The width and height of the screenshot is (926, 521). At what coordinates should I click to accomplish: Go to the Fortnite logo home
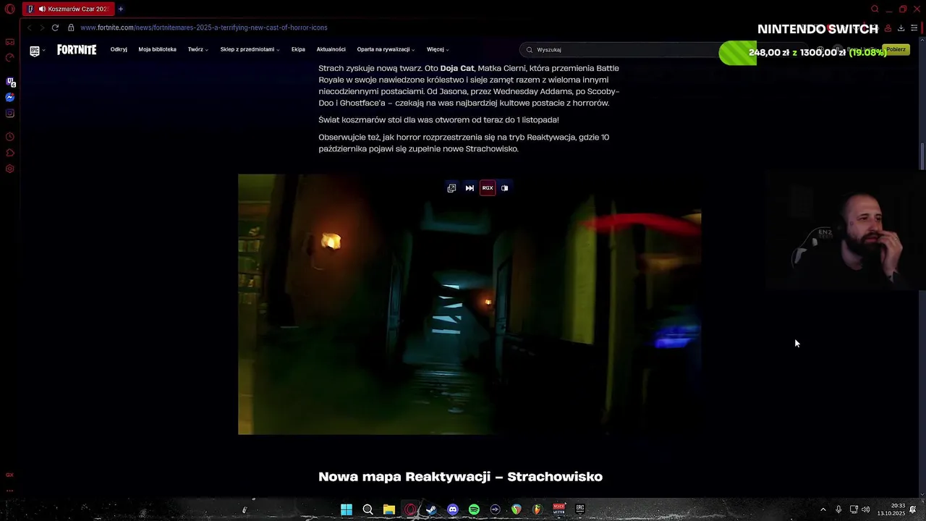point(77,50)
